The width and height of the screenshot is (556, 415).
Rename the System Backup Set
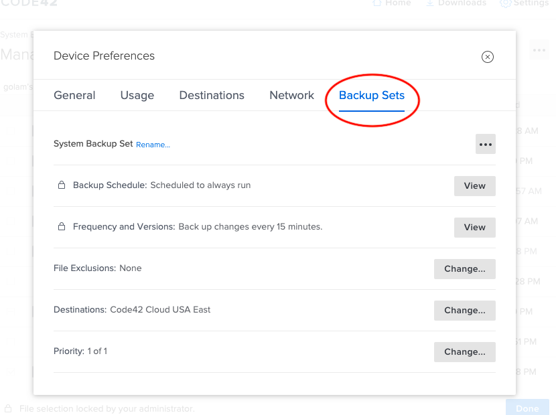point(153,145)
